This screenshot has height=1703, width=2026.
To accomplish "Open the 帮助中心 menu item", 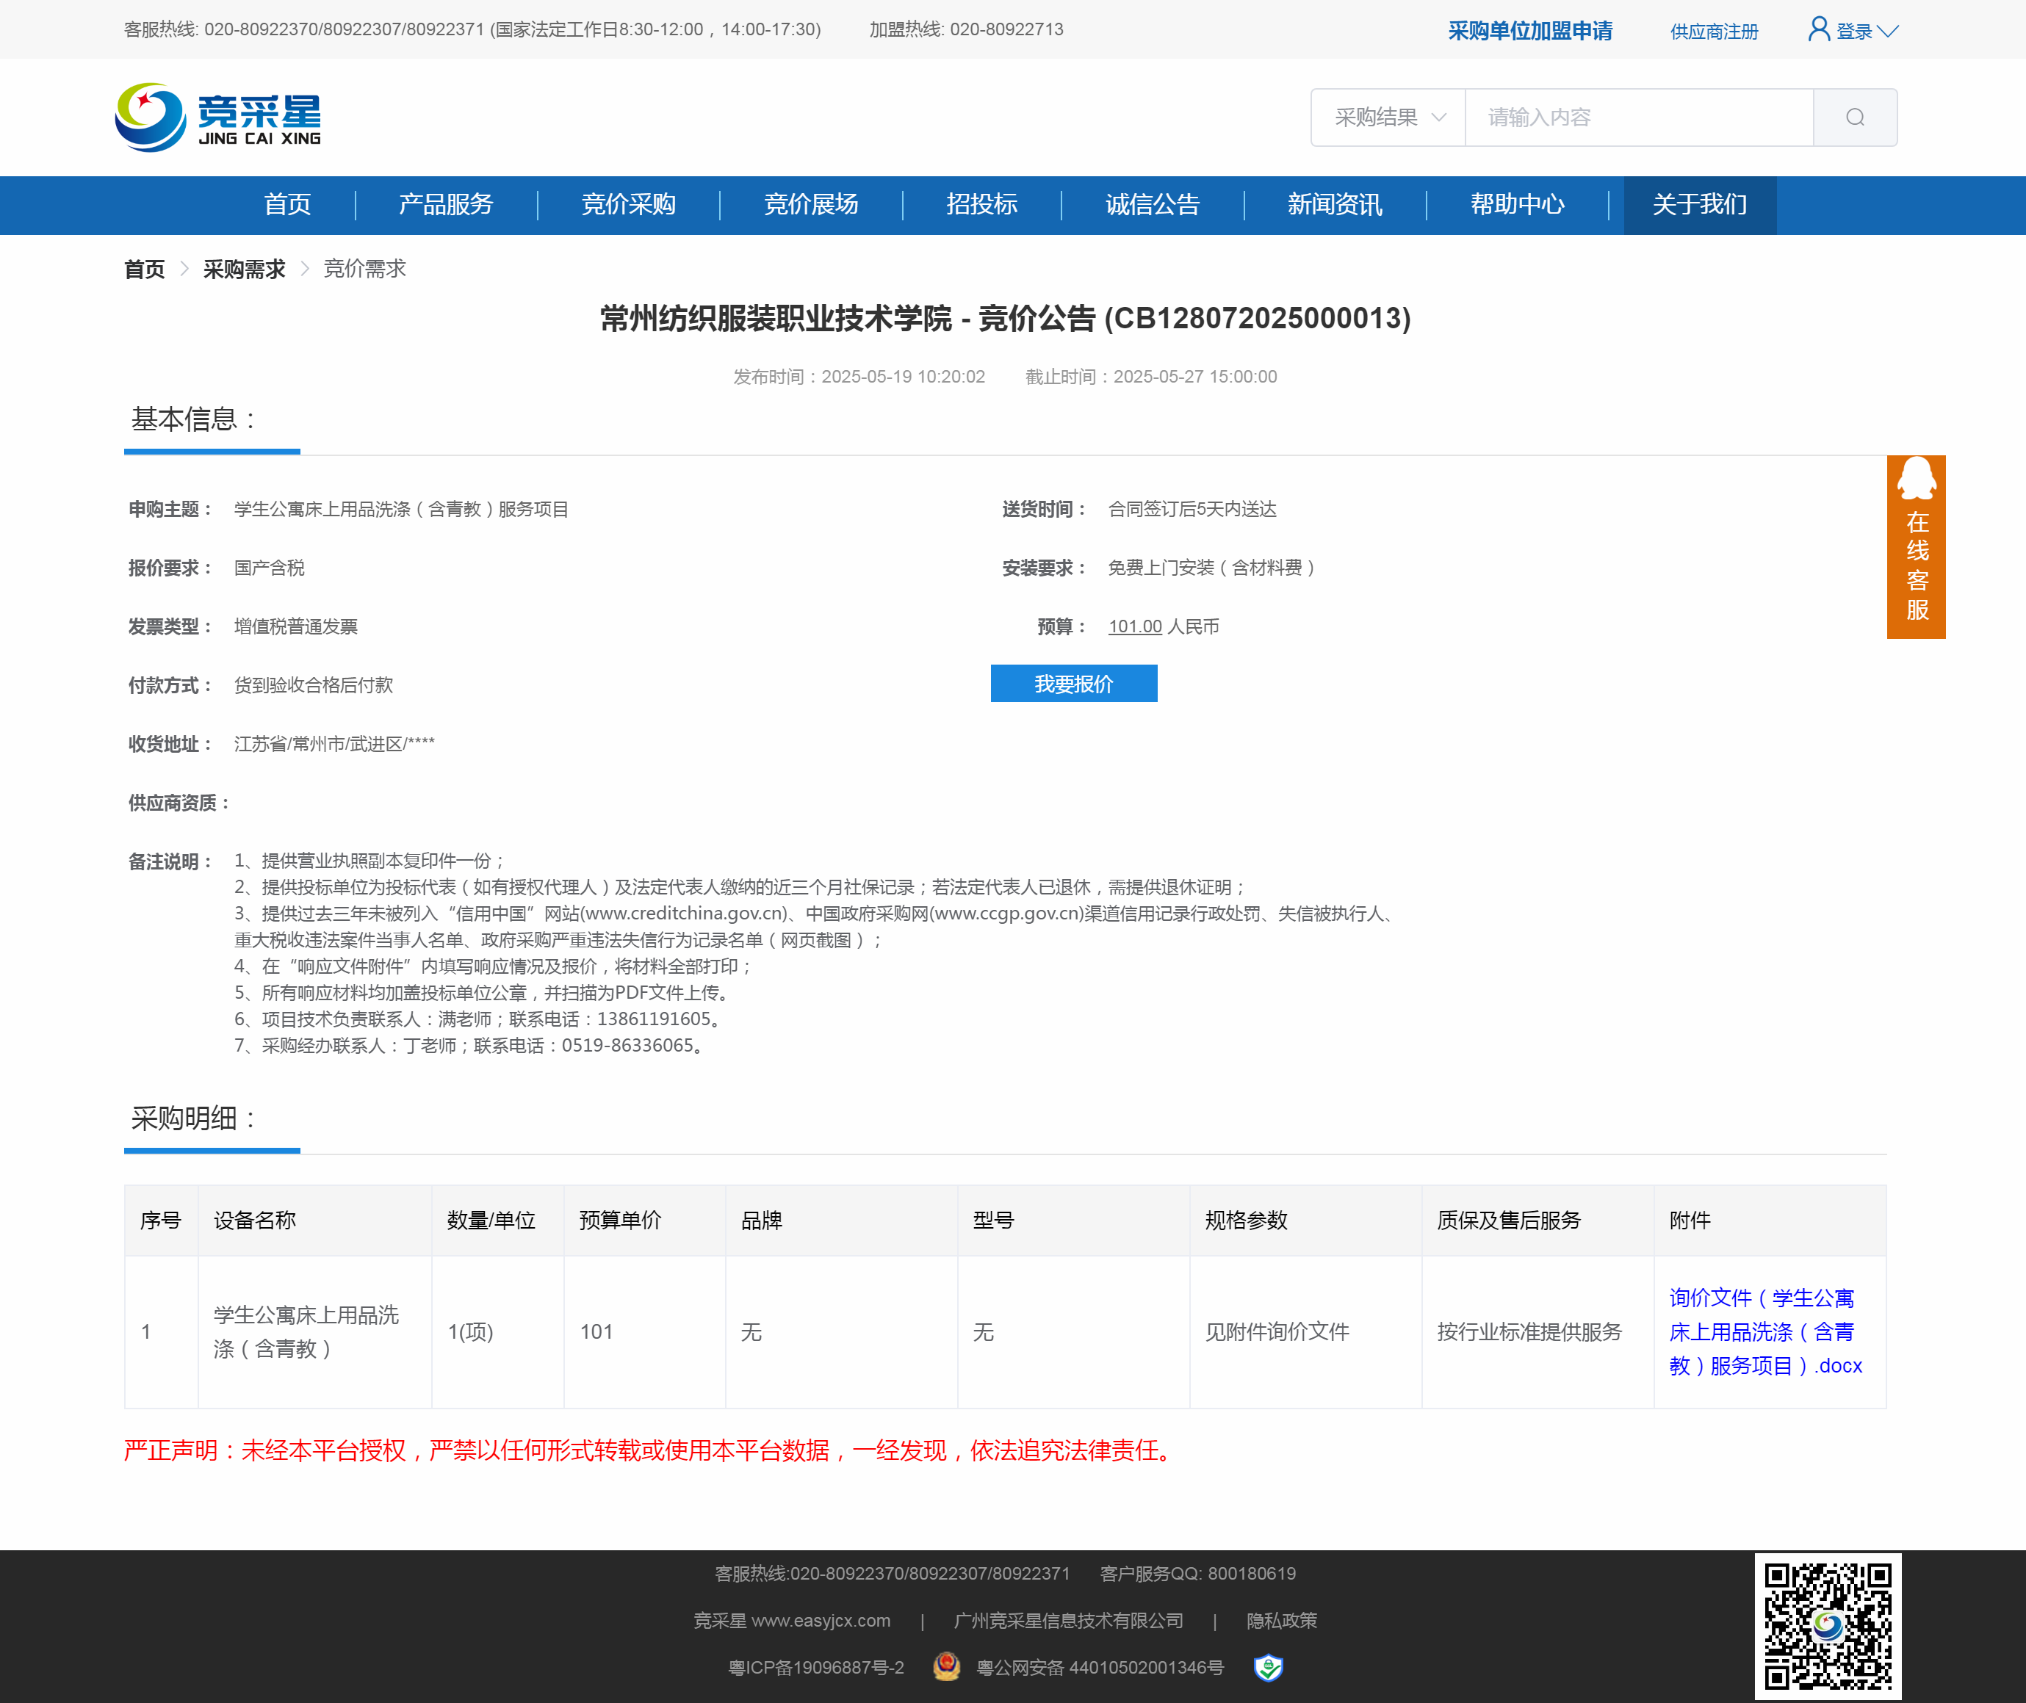I will (1516, 205).
